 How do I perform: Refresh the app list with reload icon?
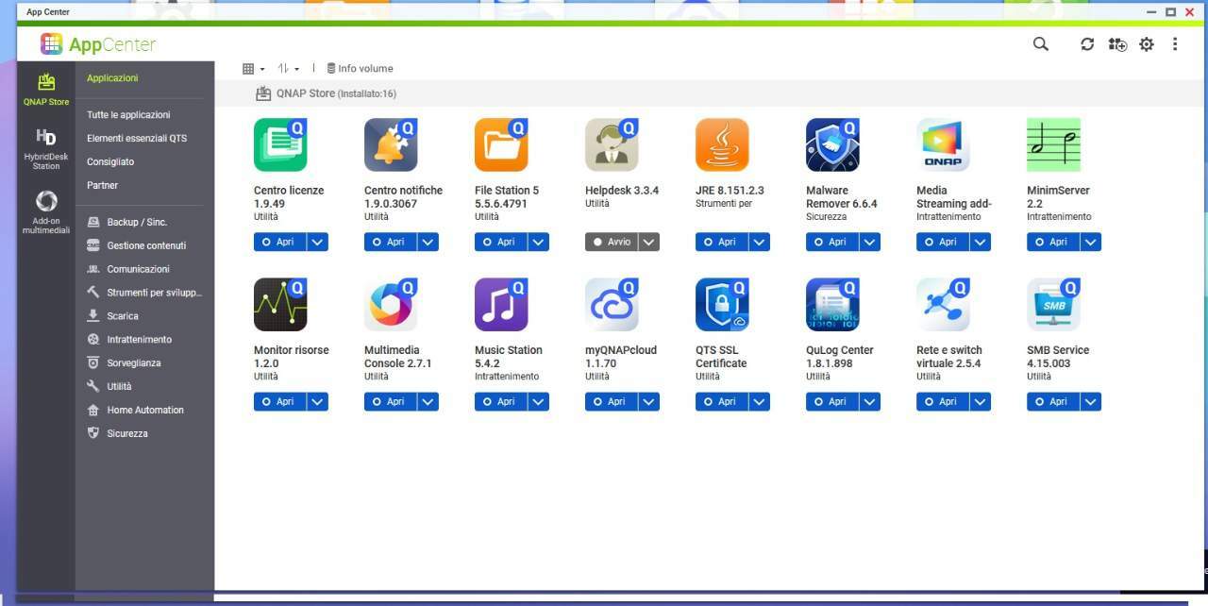pyautogui.click(x=1087, y=44)
